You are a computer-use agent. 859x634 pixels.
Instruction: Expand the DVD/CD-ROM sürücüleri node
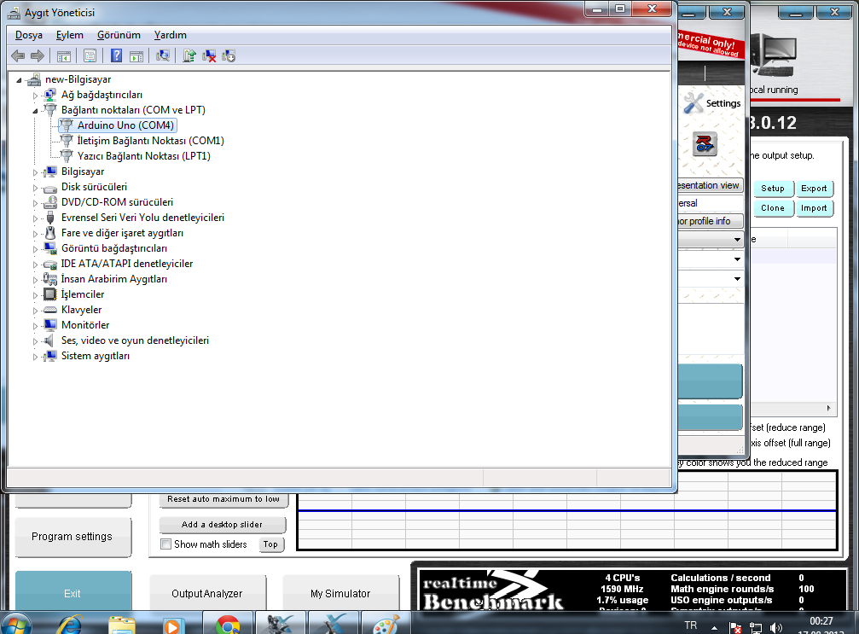click(x=35, y=203)
